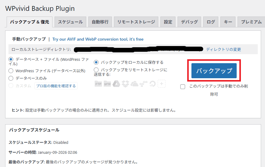The image size is (265, 167).
Task: Open the 設定 tab
Action: [168, 22]
